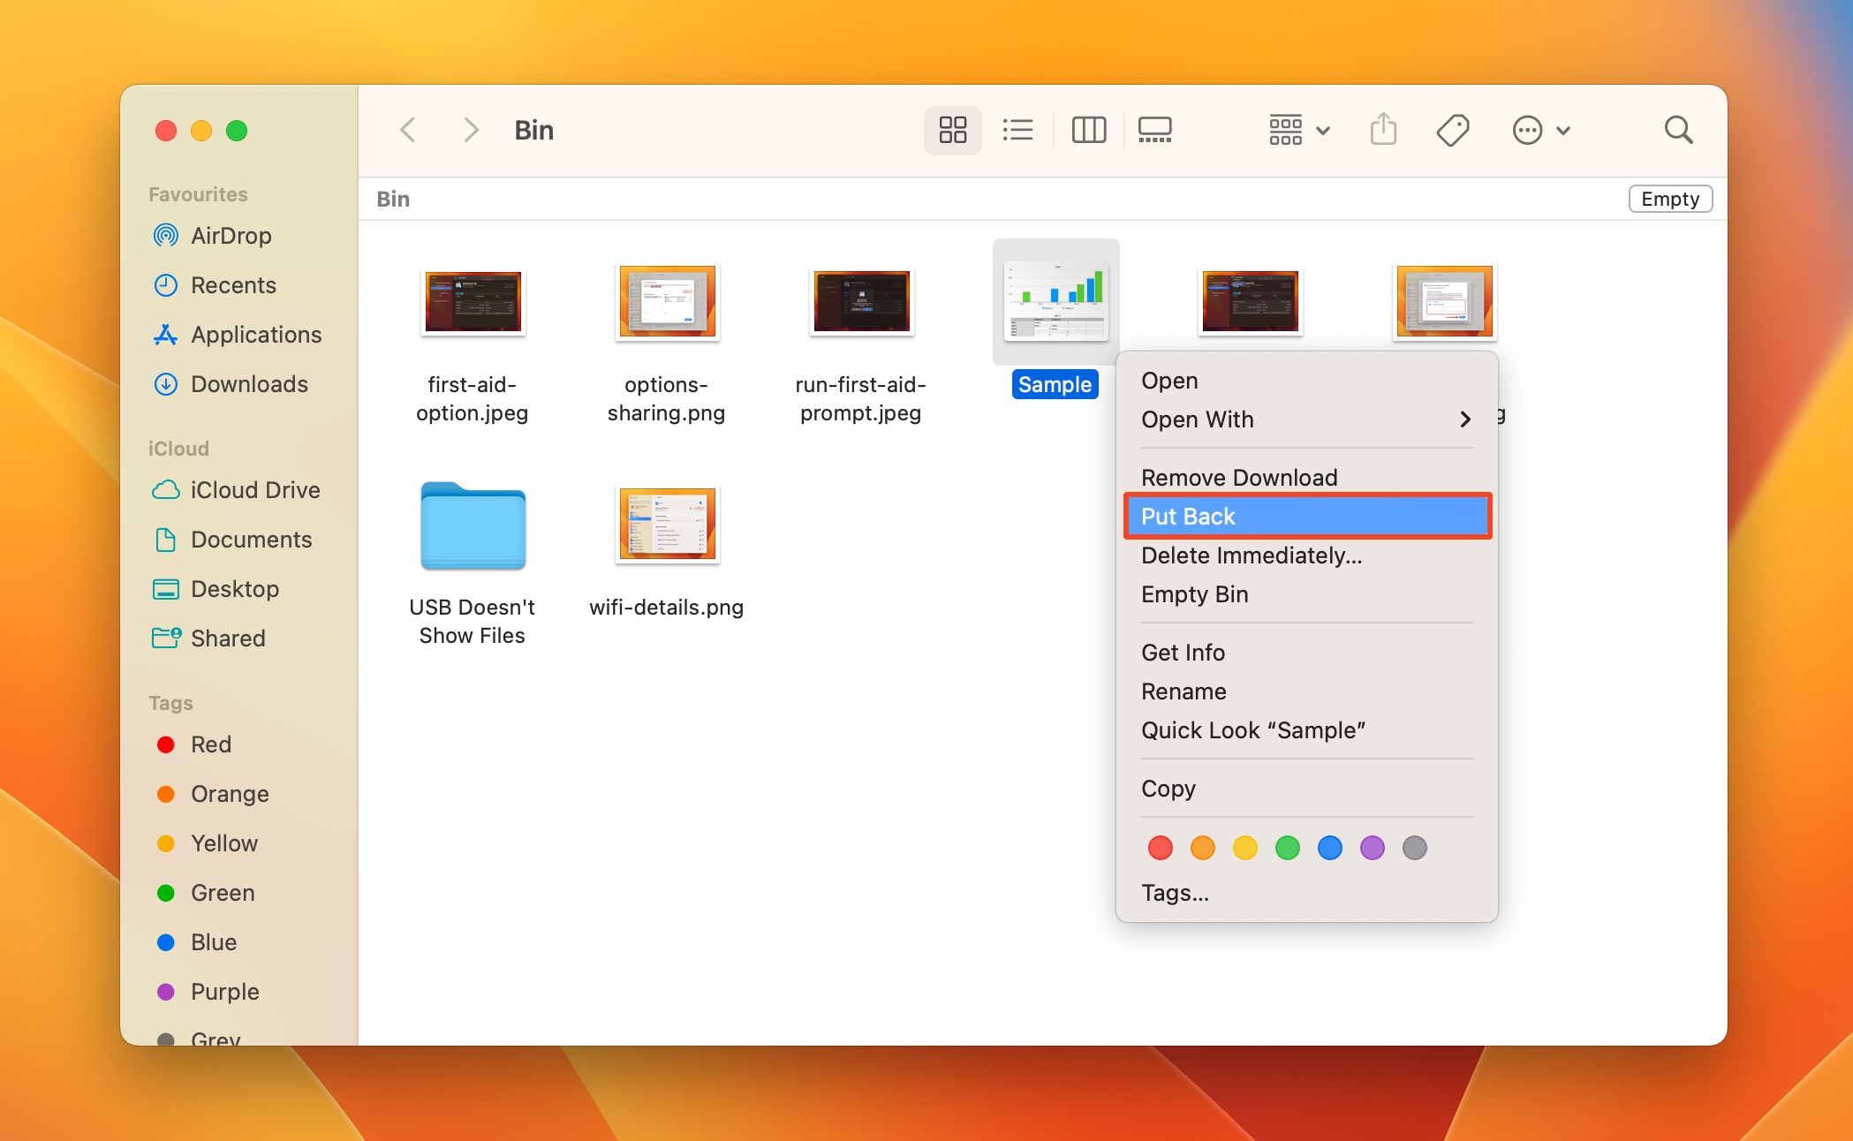Viewport: 1853px width, 1141px height.
Task: Apply the green tag color dot
Action: (x=1287, y=849)
